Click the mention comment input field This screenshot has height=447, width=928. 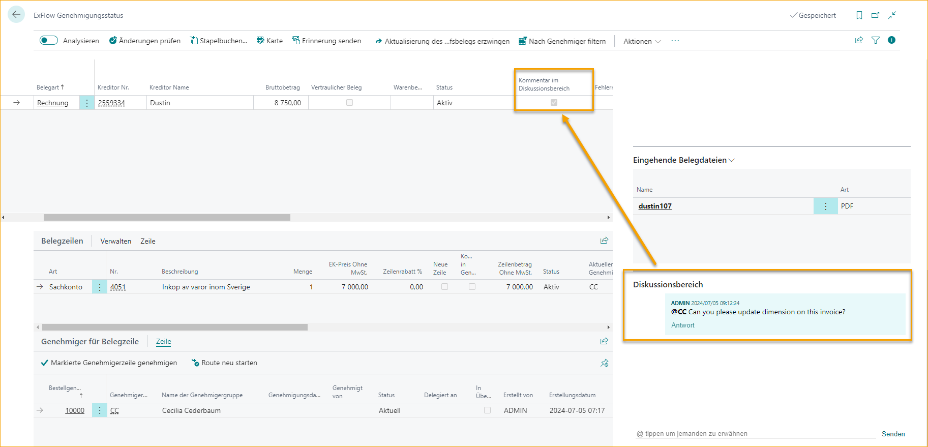[x=755, y=434]
